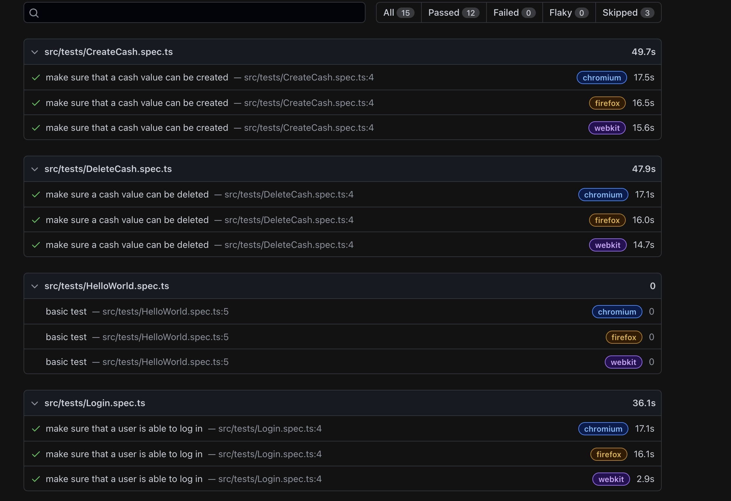Viewport: 731px width, 501px height.
Task: Collapse the DeleteCash.spec.ts file group
Action: click(35, 169)
